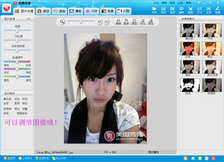Click the 文字 text icon
The width and height of the screenshot is (224, 162).
[x=209, y=10]
